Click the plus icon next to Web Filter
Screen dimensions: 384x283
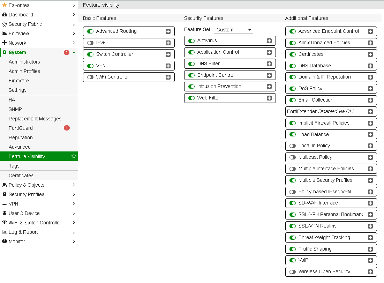269,98
